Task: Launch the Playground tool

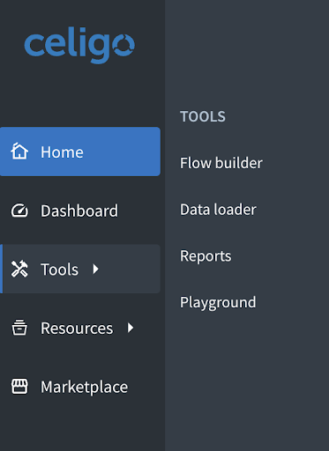Action: click(x=218, y=302)
